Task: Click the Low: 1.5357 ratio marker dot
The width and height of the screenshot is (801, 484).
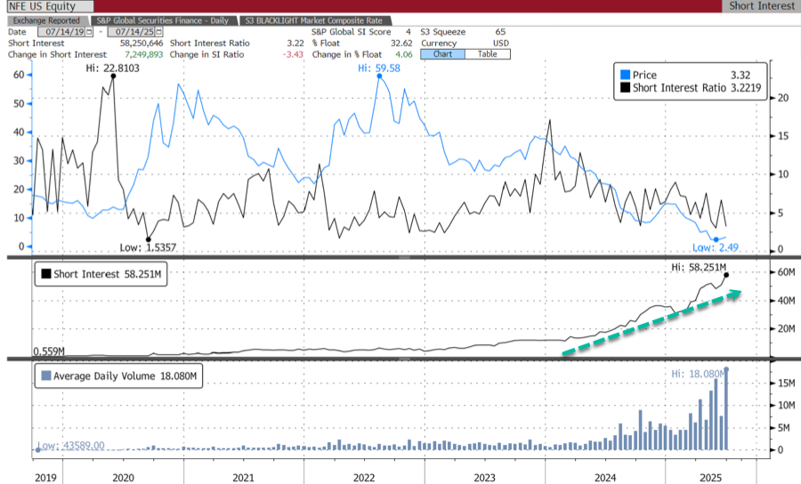Action: click(148, 238)
